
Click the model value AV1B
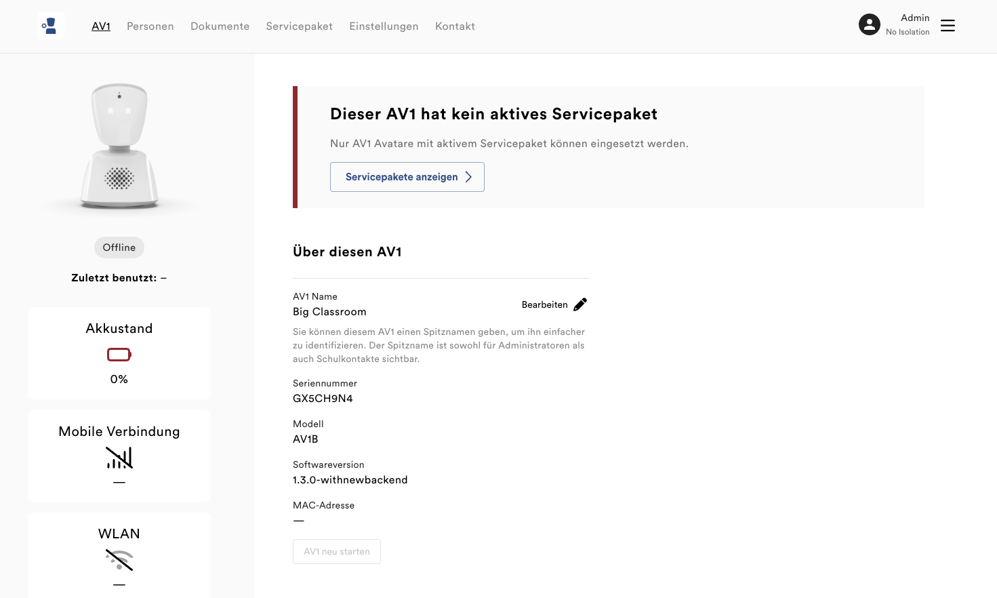click(306, 439)
